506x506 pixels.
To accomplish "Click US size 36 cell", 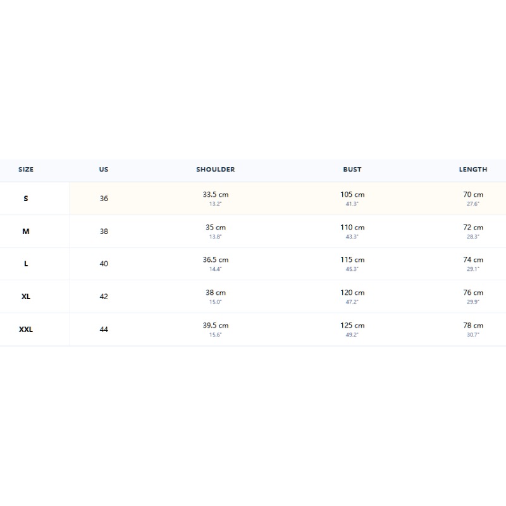I will click(x=104, y=199).
